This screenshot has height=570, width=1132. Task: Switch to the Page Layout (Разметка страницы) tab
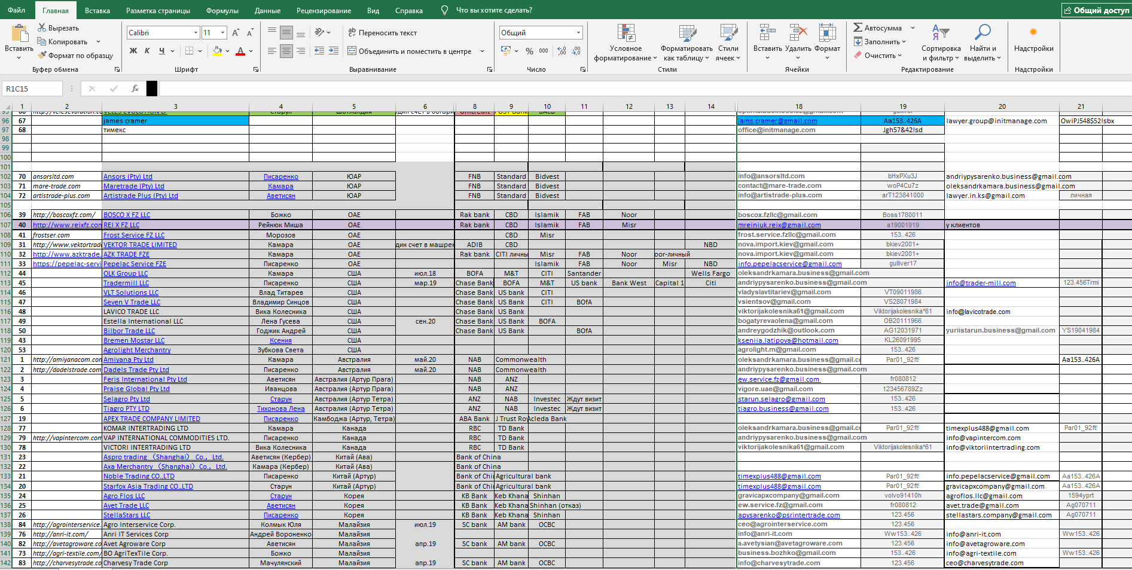[158, 10]
